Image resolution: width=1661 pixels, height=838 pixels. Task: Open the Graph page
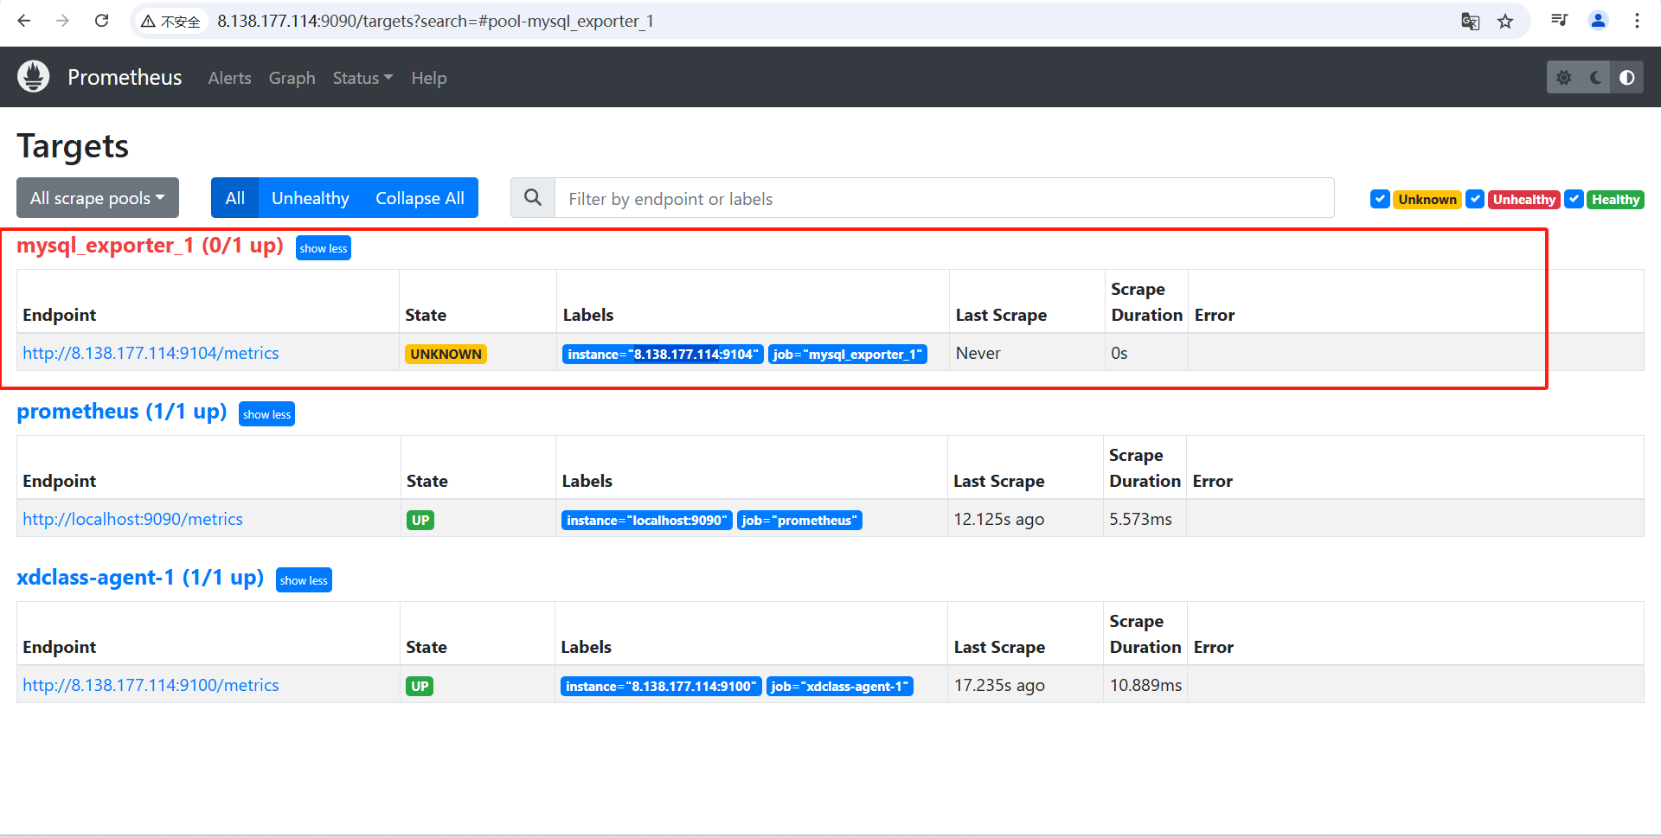292,78
